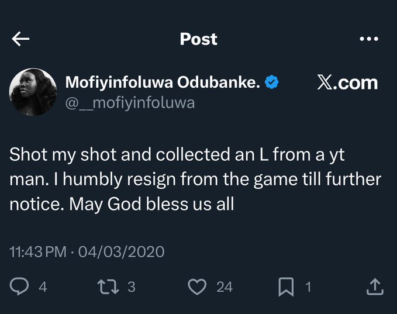Click the 11:43 PM timestamp
This screenshot has height=314, width=397.
[38, 252]
